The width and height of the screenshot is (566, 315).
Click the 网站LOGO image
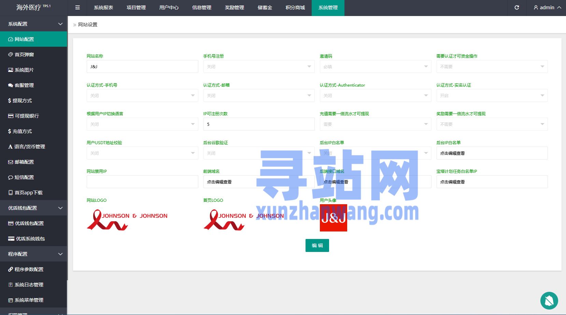[x=127, y=220]
